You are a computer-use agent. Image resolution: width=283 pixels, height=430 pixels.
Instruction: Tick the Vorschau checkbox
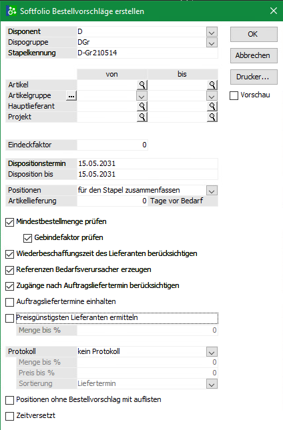(234, 96)
